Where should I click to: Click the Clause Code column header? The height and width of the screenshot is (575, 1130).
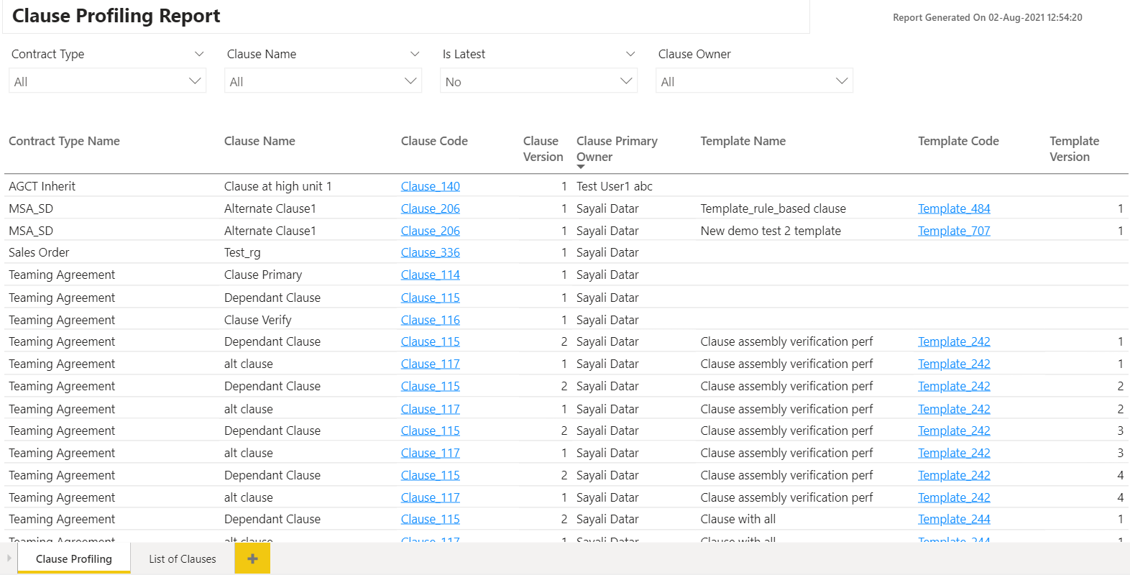(434, 141)
